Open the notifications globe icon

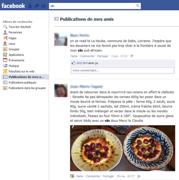pyautogui.click(x=43, y=6)
